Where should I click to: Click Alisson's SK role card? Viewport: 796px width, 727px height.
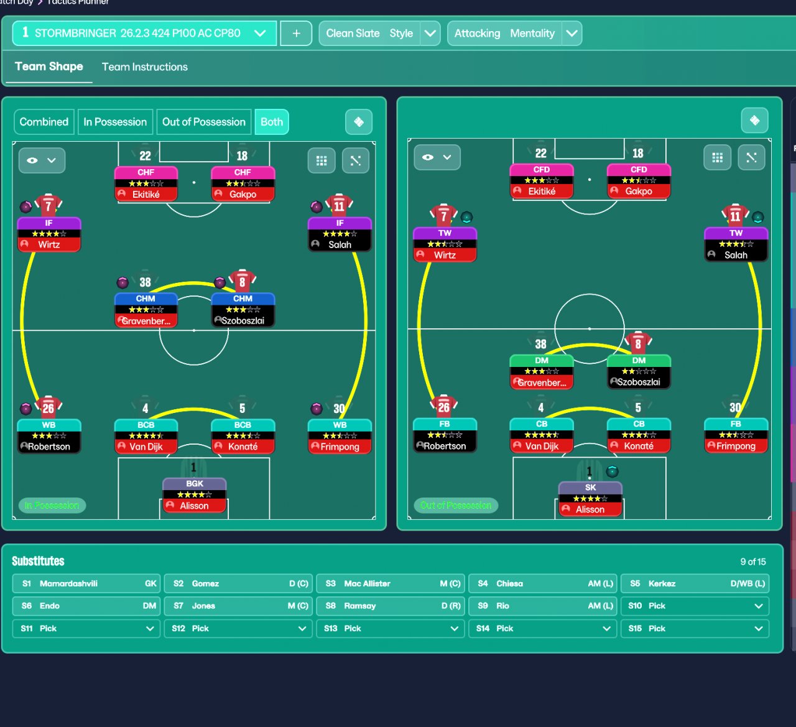(590, 499)
